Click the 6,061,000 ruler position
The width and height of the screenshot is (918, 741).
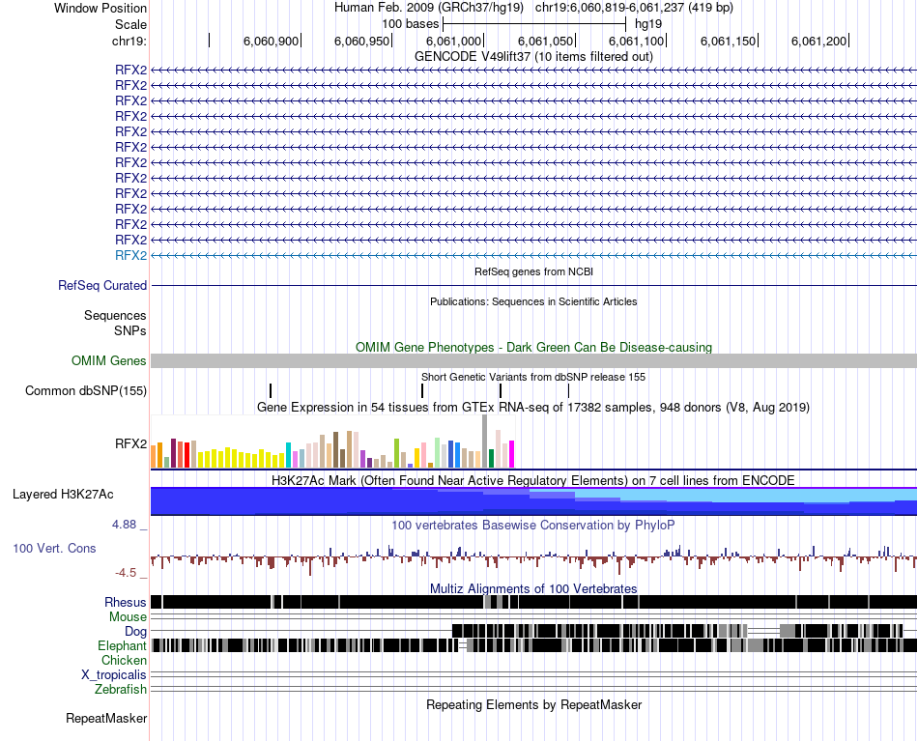tap(454, 41)
